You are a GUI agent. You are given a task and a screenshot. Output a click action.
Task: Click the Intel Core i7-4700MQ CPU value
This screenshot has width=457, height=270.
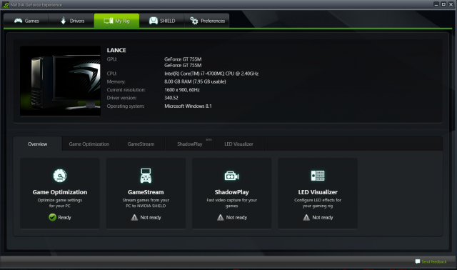(211, 74)
